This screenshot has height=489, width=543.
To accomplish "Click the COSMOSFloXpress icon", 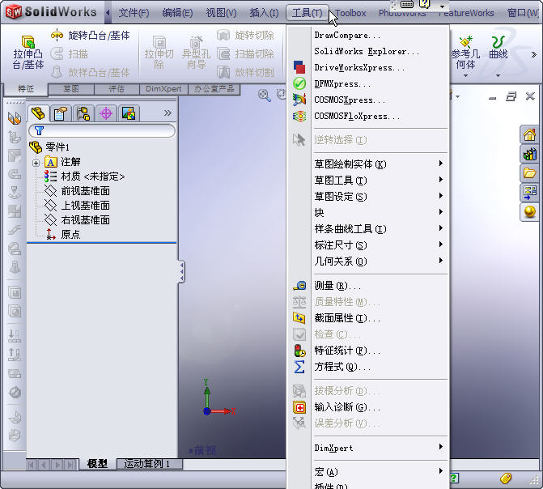I will point(299,116).
